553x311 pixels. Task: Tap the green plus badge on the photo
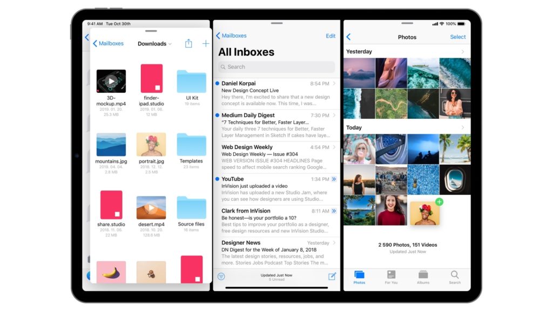[x=440, y=201]
